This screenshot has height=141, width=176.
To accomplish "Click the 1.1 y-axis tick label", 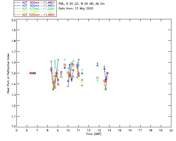I will (x=13, y=116).
